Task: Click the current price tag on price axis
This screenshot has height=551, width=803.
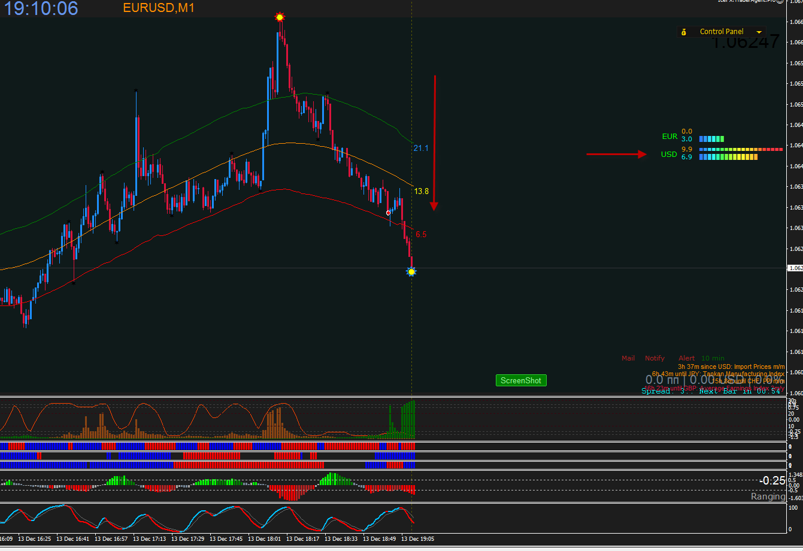Action: point(796,268)
